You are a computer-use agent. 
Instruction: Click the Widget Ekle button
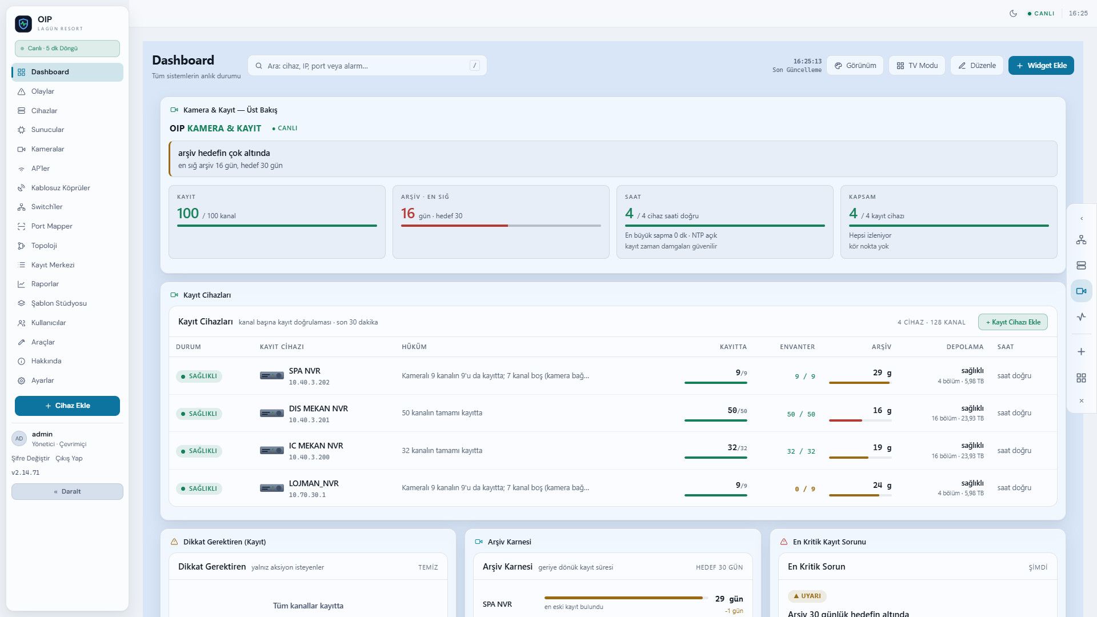pos(1041,66)
